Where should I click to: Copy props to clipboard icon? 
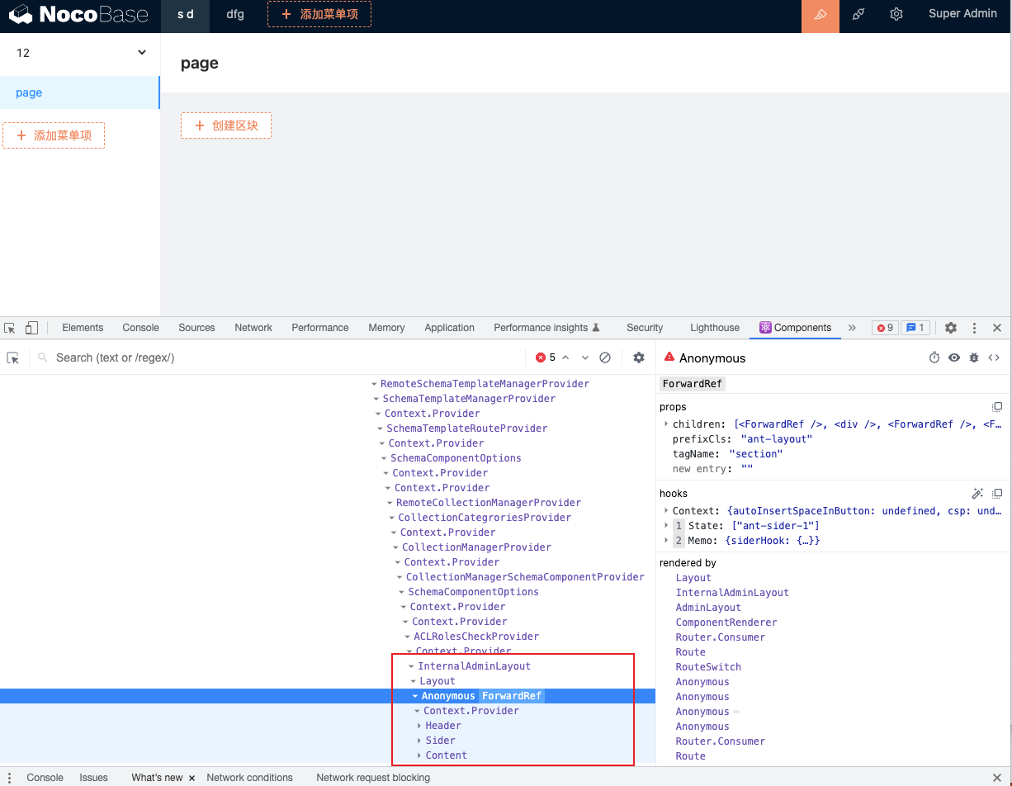[x=997, y=407]
